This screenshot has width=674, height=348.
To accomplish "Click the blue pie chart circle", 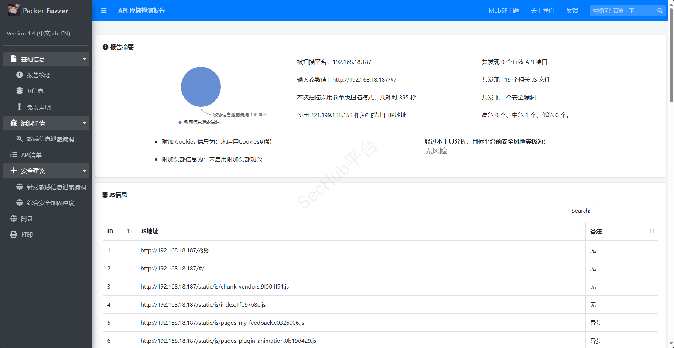I will click(201, 87).
